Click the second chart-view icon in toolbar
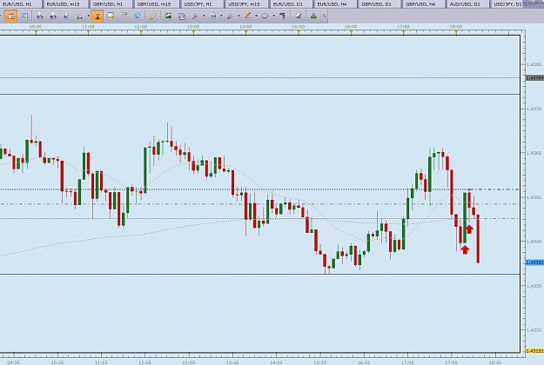 (24, 17)
